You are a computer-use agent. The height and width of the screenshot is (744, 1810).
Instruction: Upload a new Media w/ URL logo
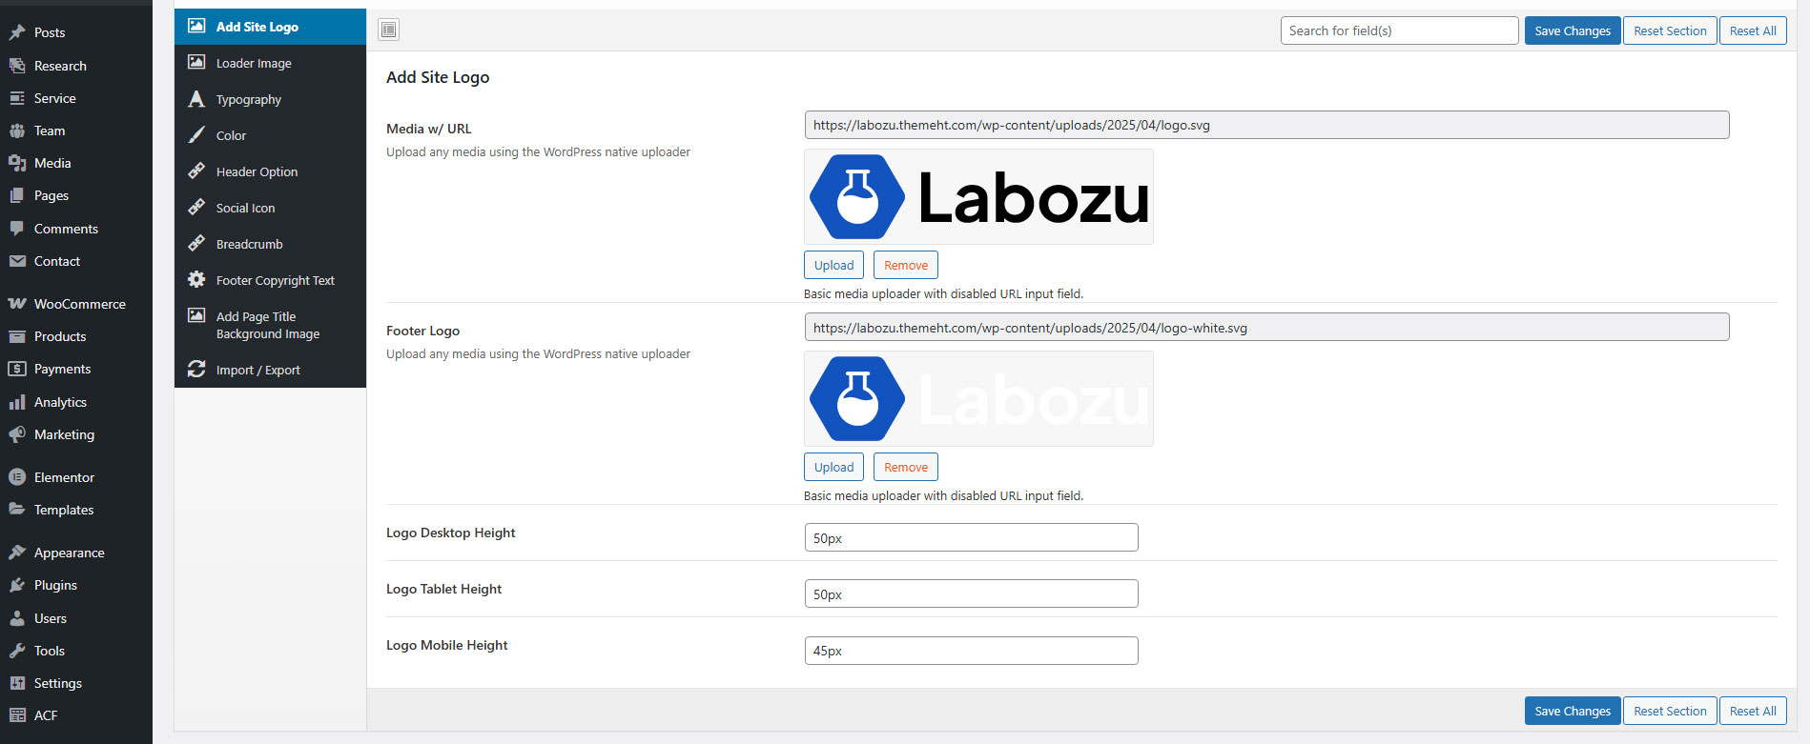[833, 265]
